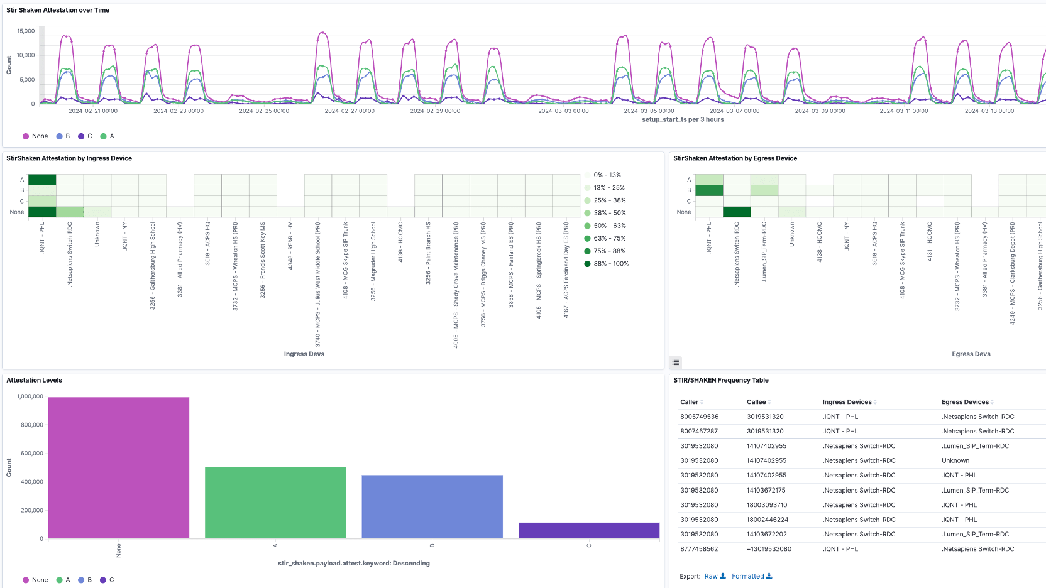
Task: Click the download icon beside Raw export
Action: point(723,576)
